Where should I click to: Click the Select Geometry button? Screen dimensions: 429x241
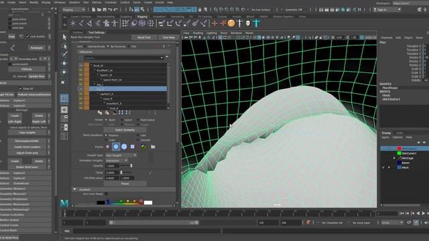pyautogui.click(x=125, y=130)
